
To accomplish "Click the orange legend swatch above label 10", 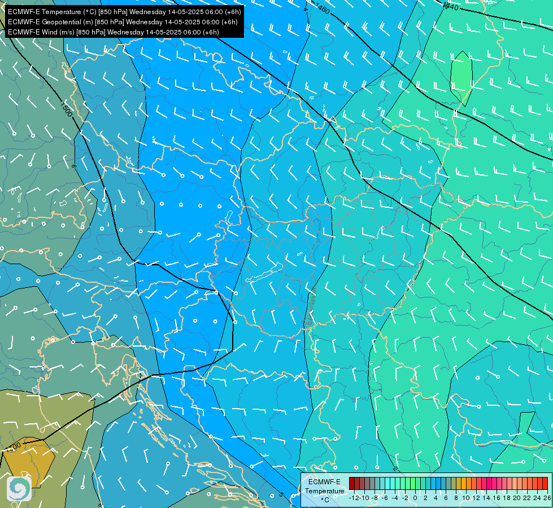I will 464,483.
